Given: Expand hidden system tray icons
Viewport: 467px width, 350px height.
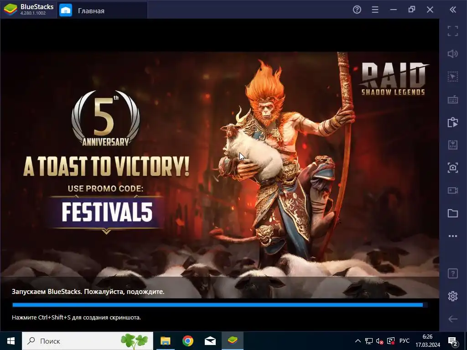Looking at the screenshot, I should point(358,341).
